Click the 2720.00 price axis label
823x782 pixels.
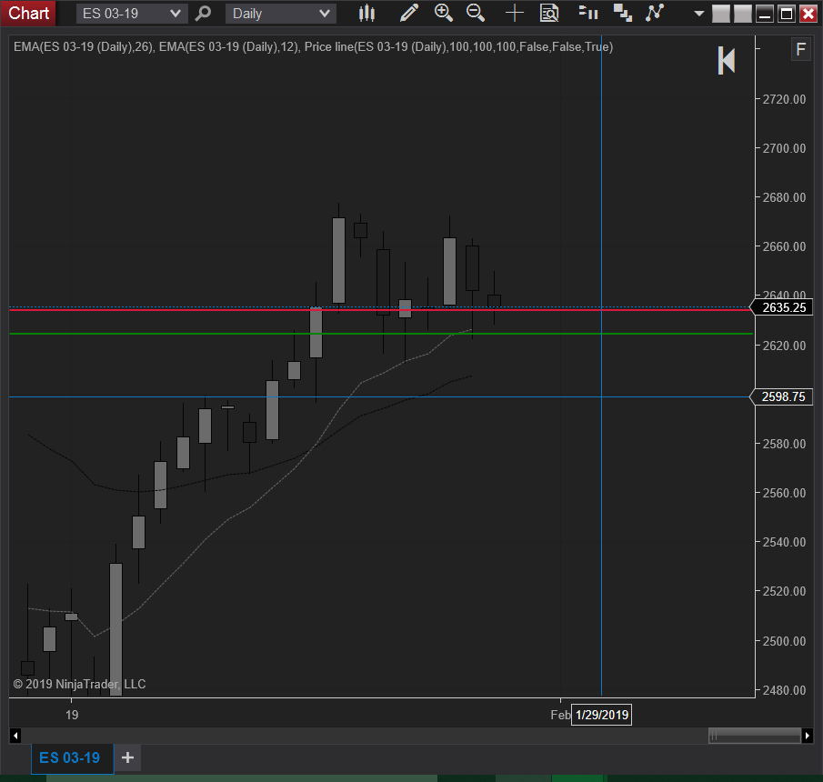tap(784, 99)
